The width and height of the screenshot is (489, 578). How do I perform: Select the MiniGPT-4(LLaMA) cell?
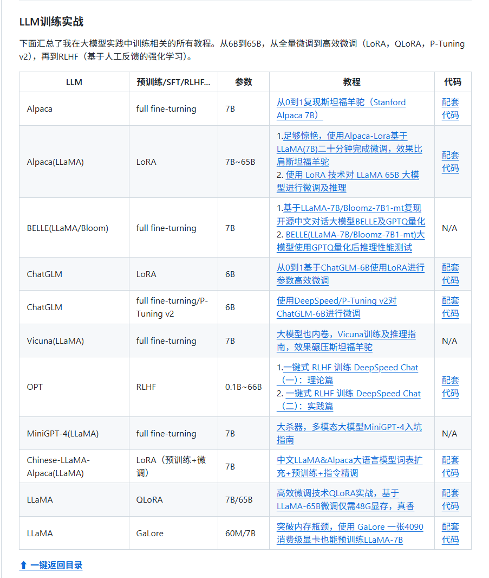coord(74,434)
